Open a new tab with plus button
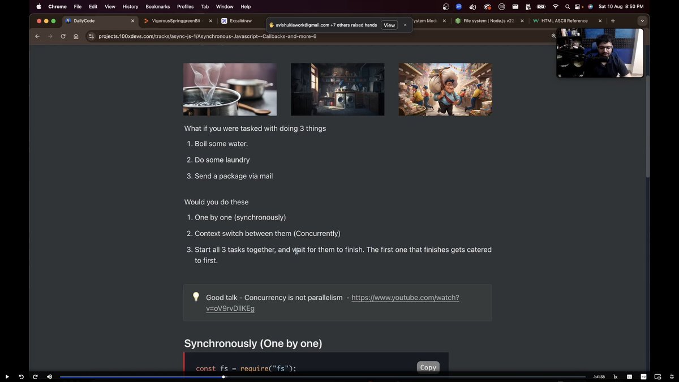679x382 pixels. (x=613, y=21)
